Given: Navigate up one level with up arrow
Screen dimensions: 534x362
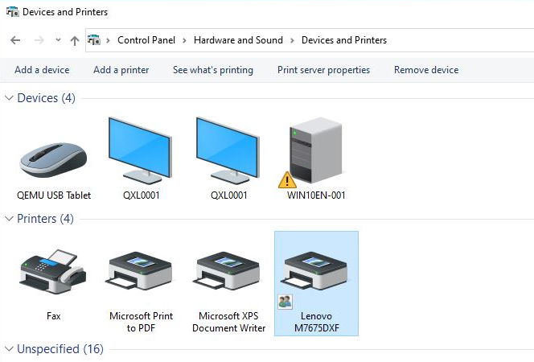Looking at the screenshot, I should [75, 41].
